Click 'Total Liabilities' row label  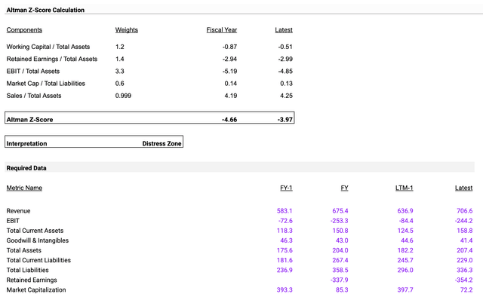tap(28, 270)
